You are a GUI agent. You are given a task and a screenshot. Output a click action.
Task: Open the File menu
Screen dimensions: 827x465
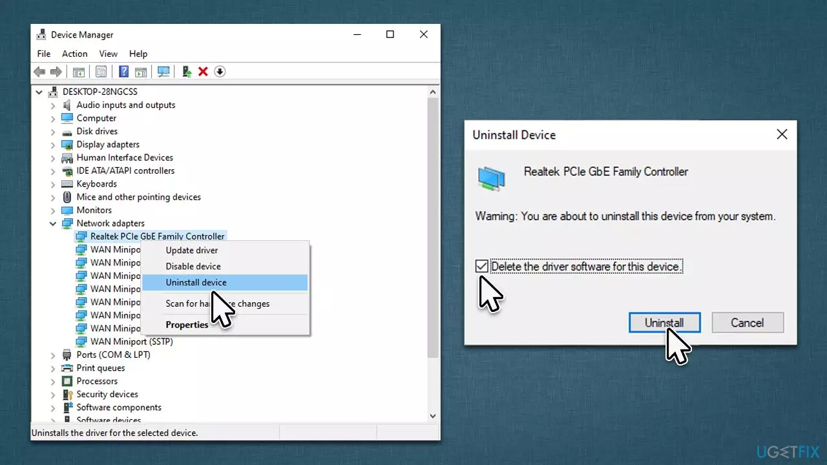click(43, 54)
